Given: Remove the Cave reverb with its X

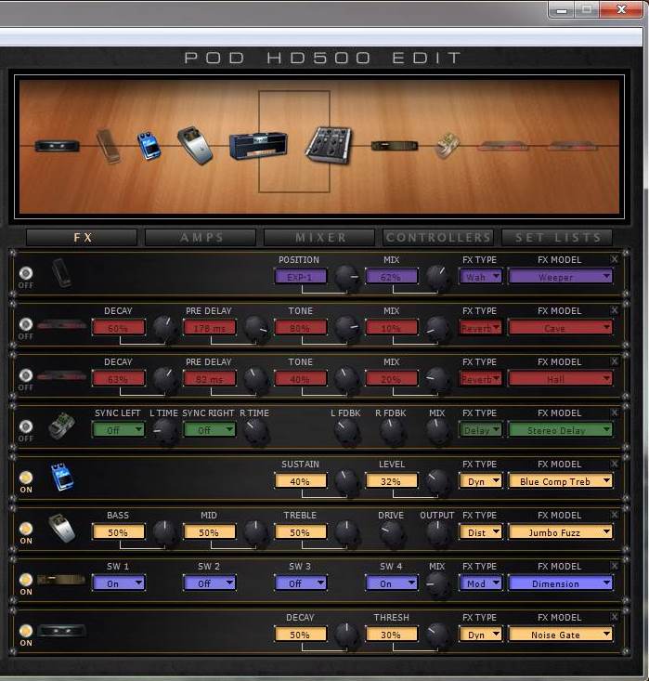Looking at the screenshot, I should (615, 310).
